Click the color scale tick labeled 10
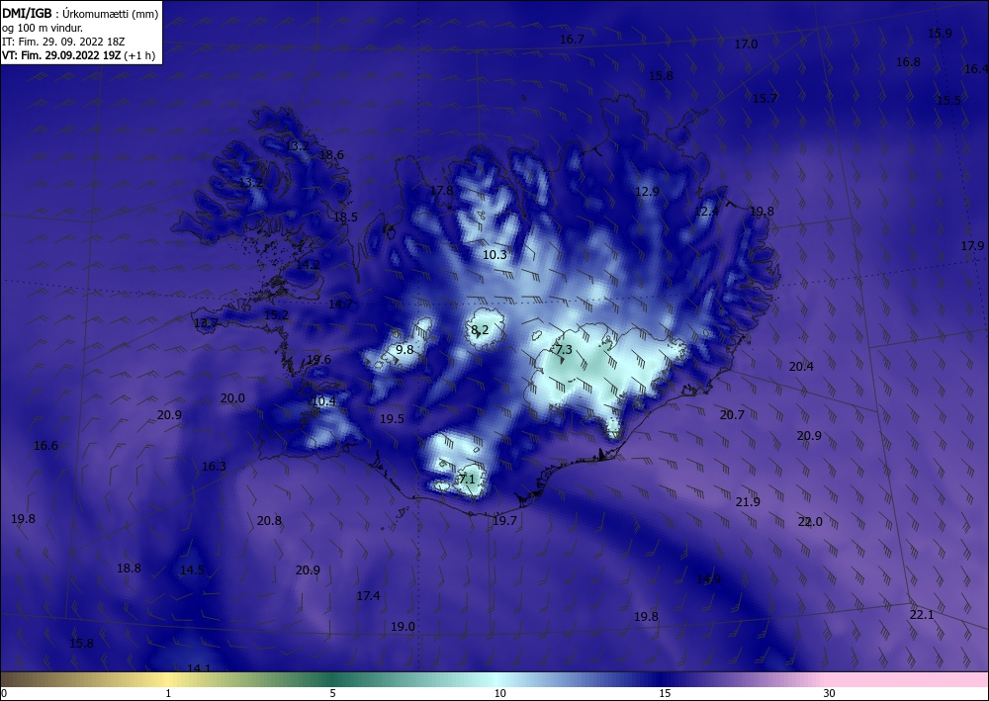 tap(499, 693)
